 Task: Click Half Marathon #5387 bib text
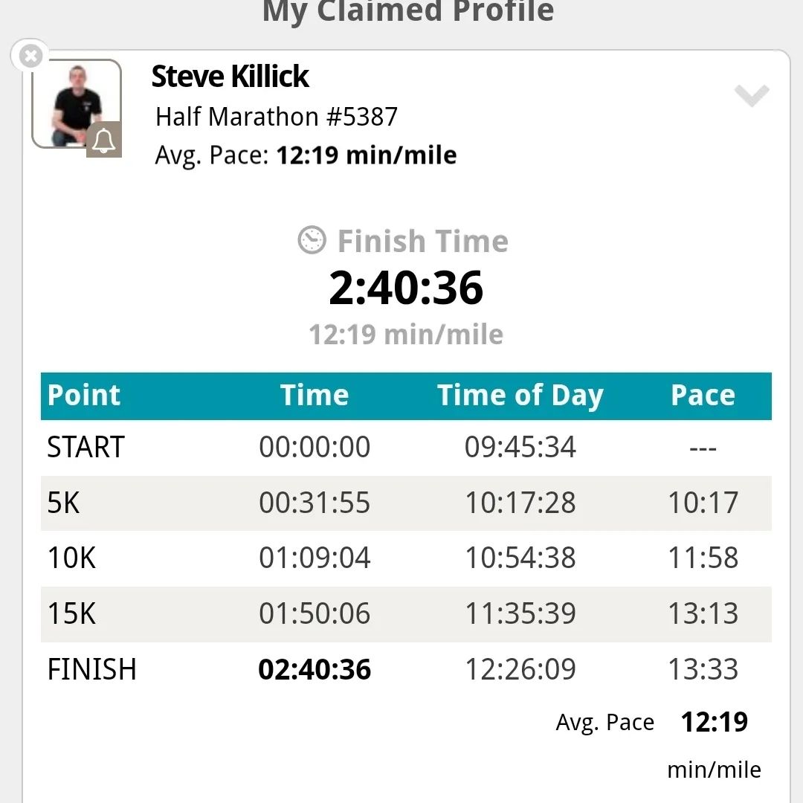(277, 117)
